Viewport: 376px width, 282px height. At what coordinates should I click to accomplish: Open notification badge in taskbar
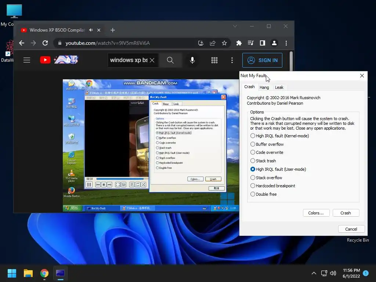[x=366, y=273]
